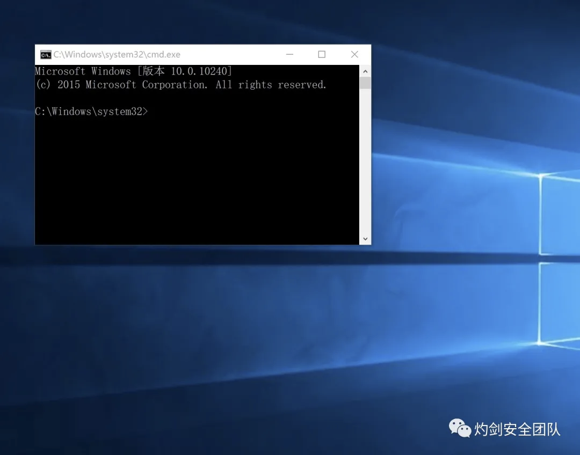Minimize the cmd.exe window
Viewport: 580px width, 455px height.
point(289,54)
